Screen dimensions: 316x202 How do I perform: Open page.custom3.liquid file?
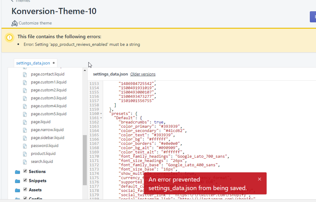click(x=48, y=98)
